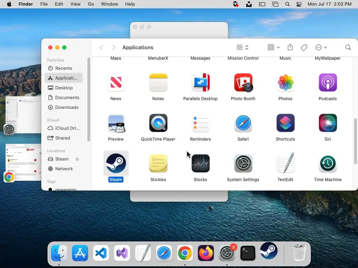Click the MyWallpaper app label
Image resolution: width=358 pixels, height=268 pixels.
click(328, 58)
